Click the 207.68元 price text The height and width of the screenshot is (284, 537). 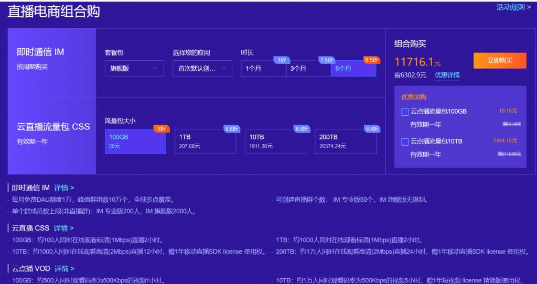(x=189, y=146)
